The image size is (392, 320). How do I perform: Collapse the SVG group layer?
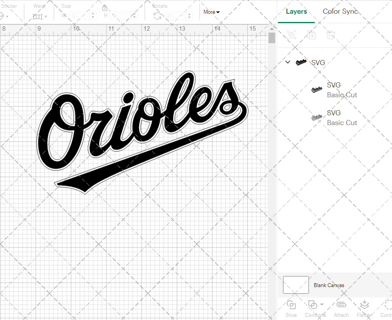288,62
